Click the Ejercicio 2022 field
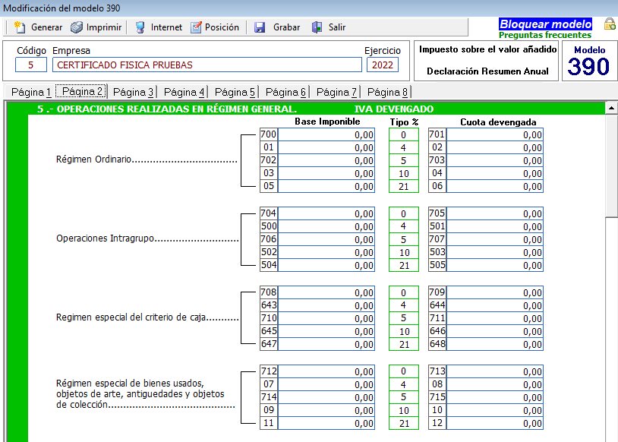This screenshot has height=442, width=618. (382, 65)
